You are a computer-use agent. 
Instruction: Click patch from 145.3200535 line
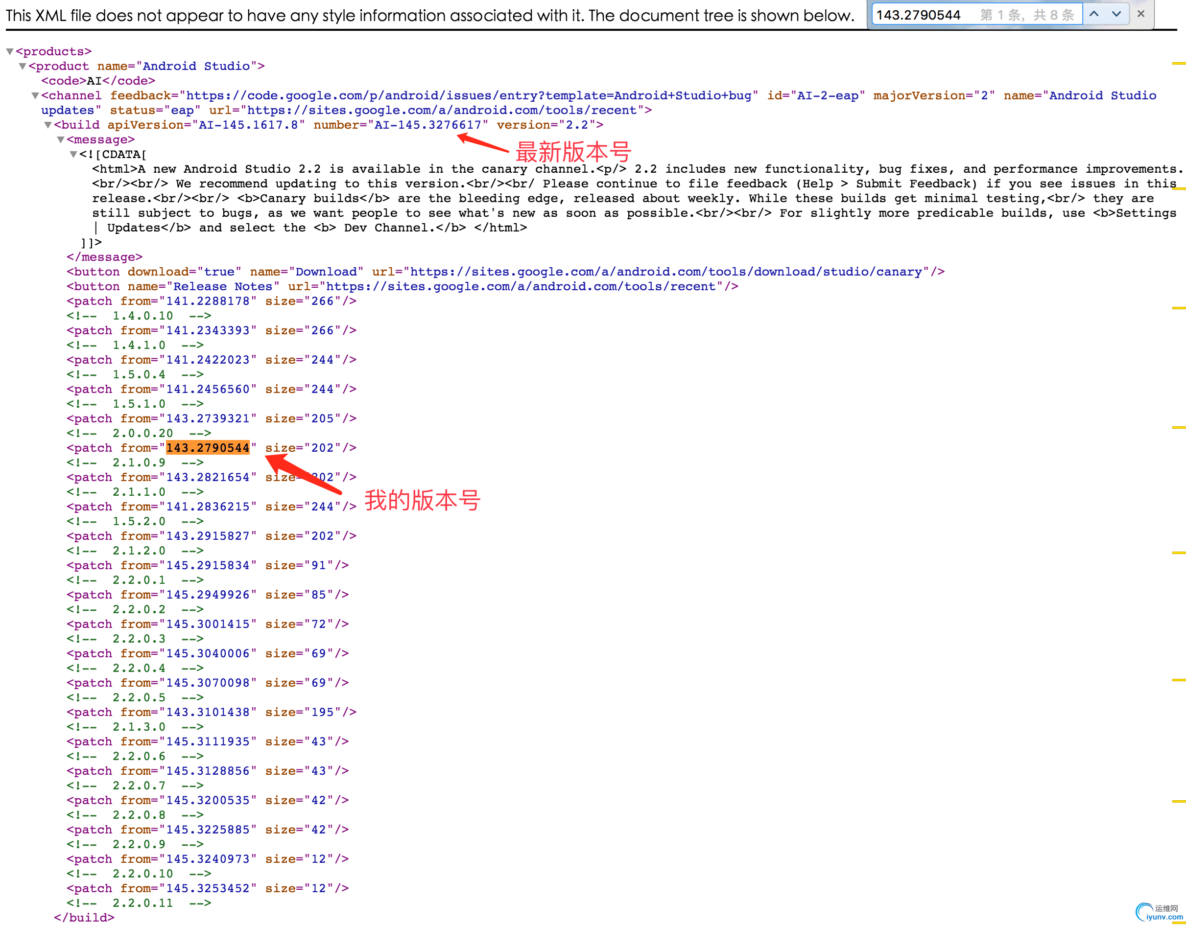[208, 800]
